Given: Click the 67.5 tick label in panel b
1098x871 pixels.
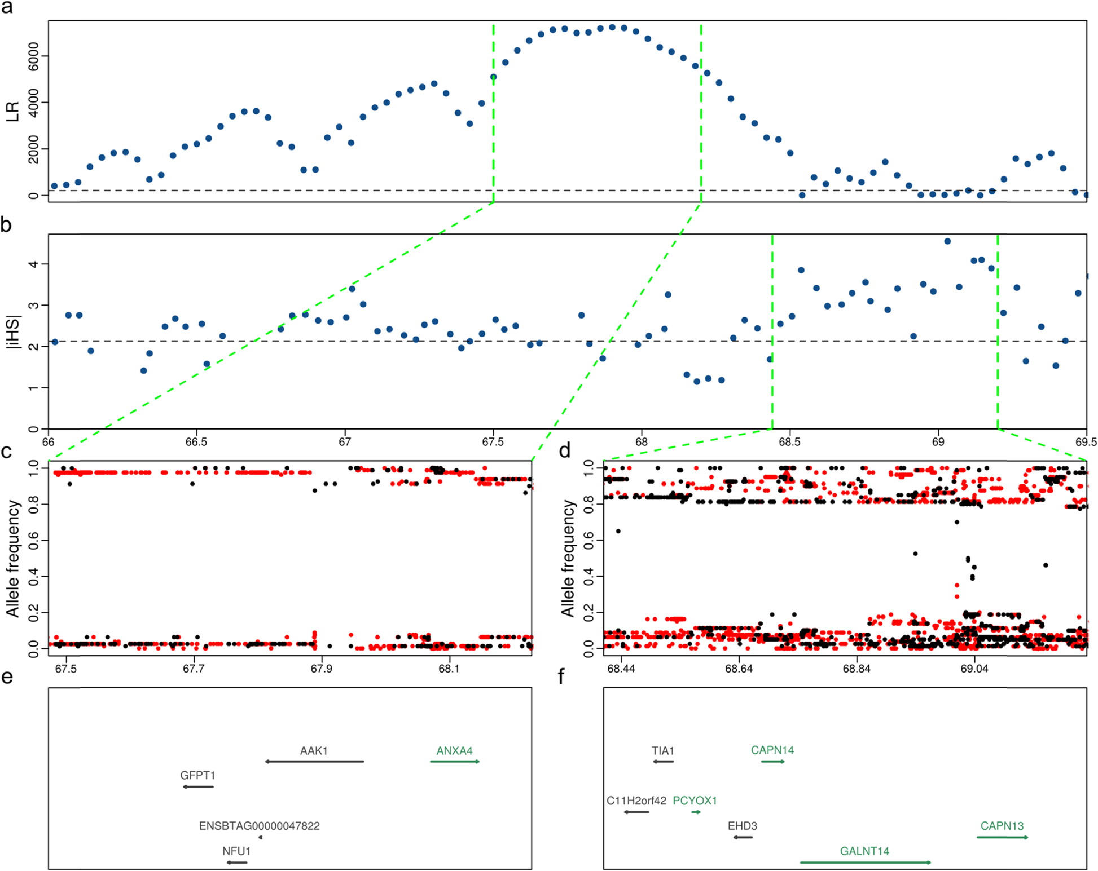Looking at the screenshot, I should coord(493,442).
